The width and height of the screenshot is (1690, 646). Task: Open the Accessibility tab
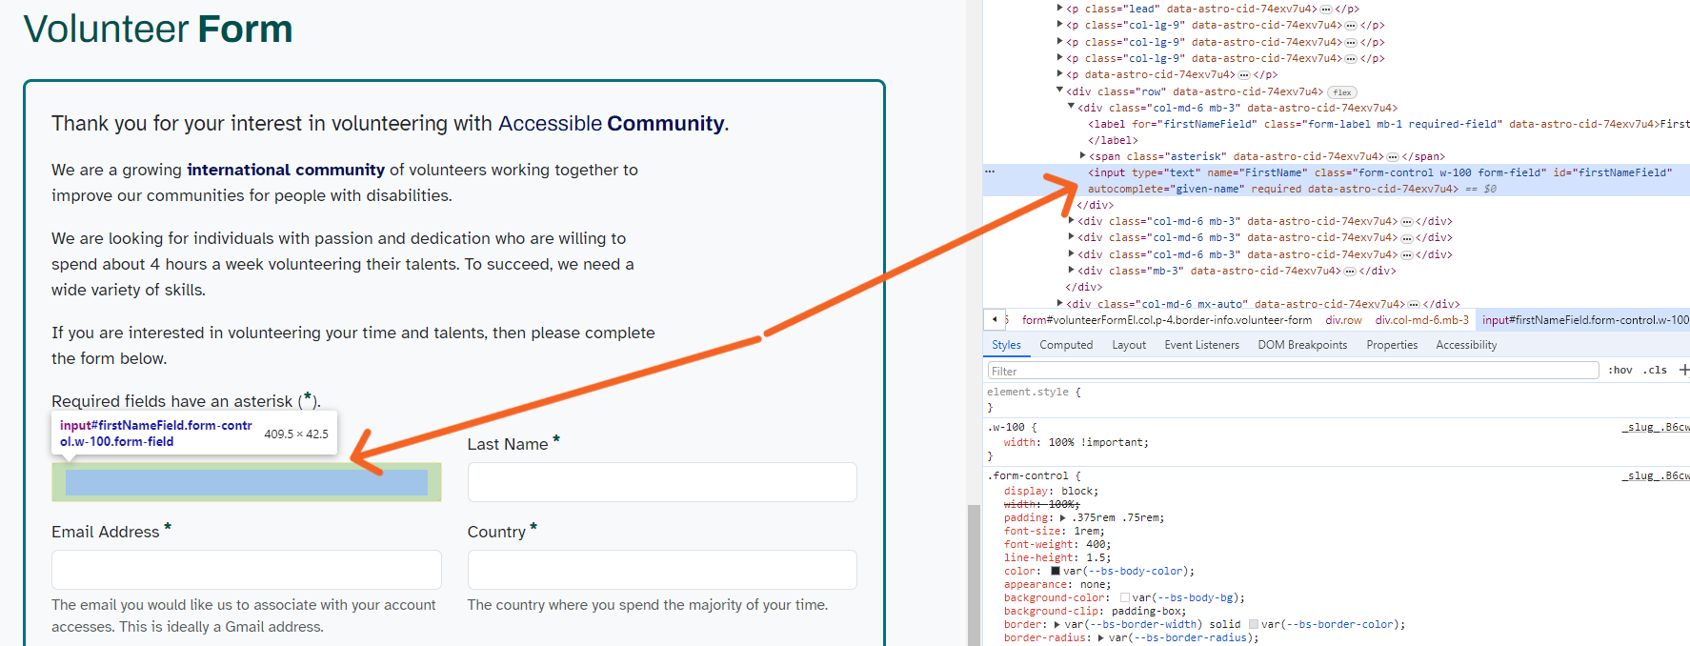coord(1466,345)
